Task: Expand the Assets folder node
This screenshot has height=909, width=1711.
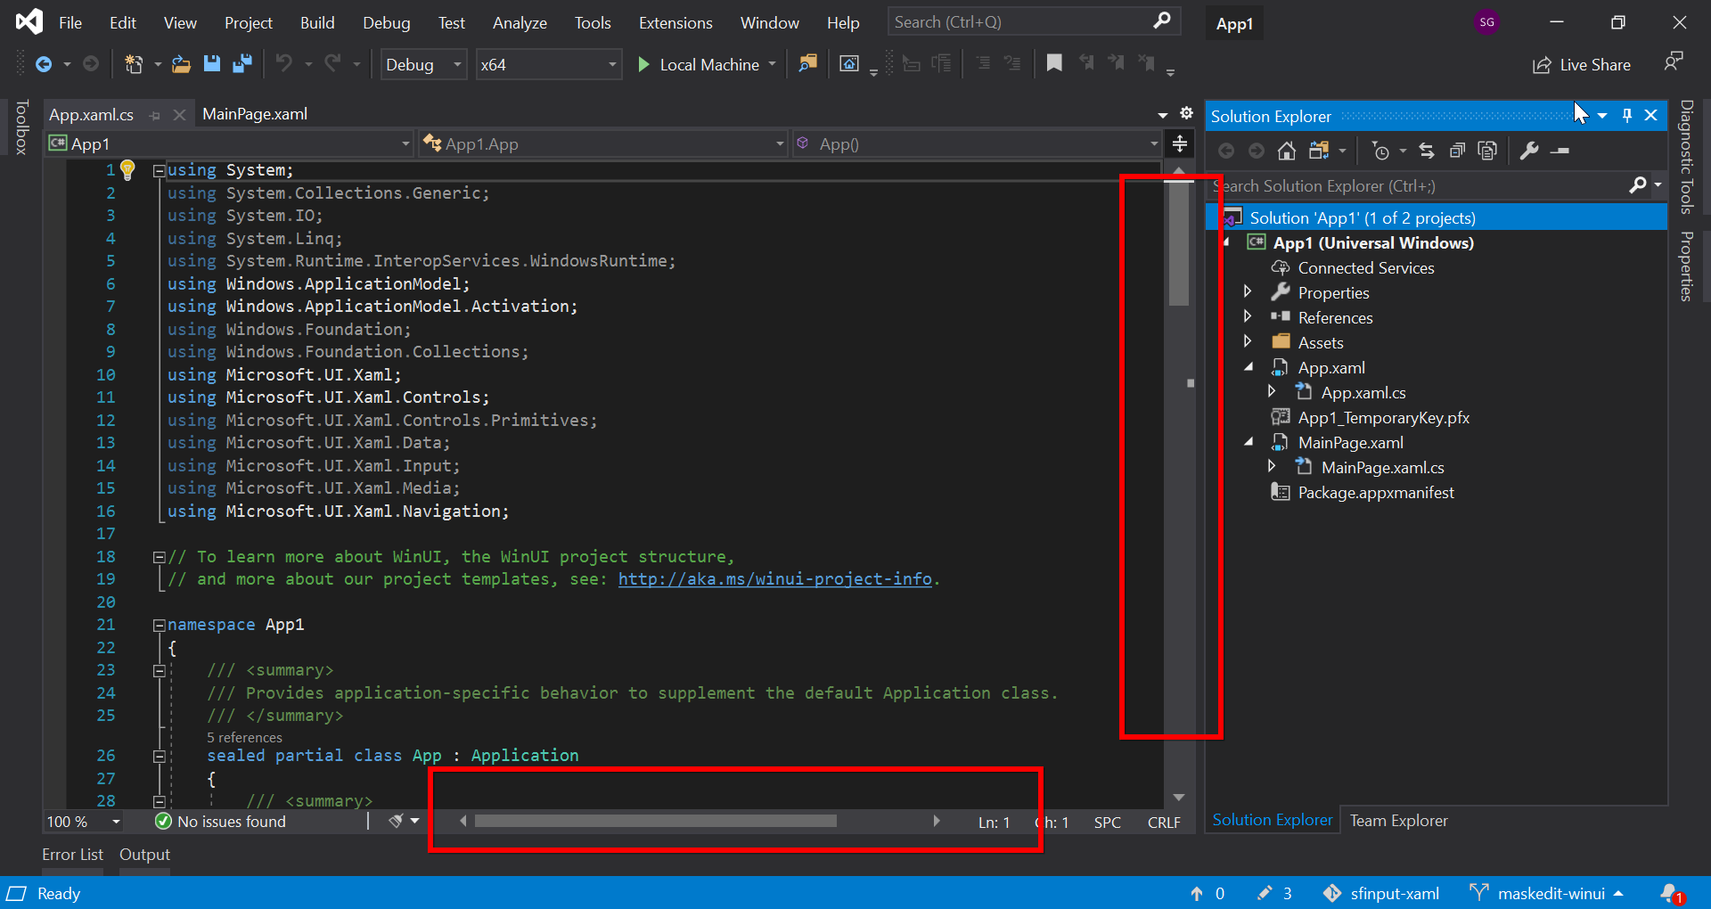Action: 1248,341
